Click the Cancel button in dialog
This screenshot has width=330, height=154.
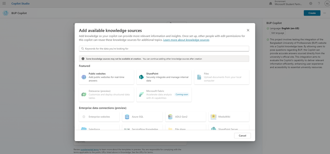(242, 136)
